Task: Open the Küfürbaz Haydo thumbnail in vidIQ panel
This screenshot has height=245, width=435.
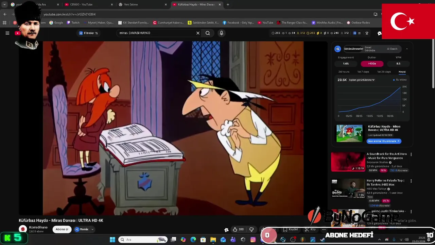Action: click(349, 133)
